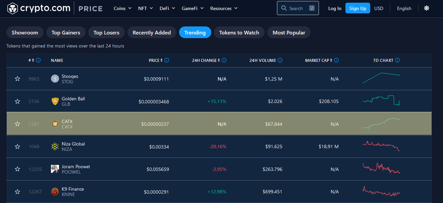Favorite CATX with the star icon

[x=17, y=124]
